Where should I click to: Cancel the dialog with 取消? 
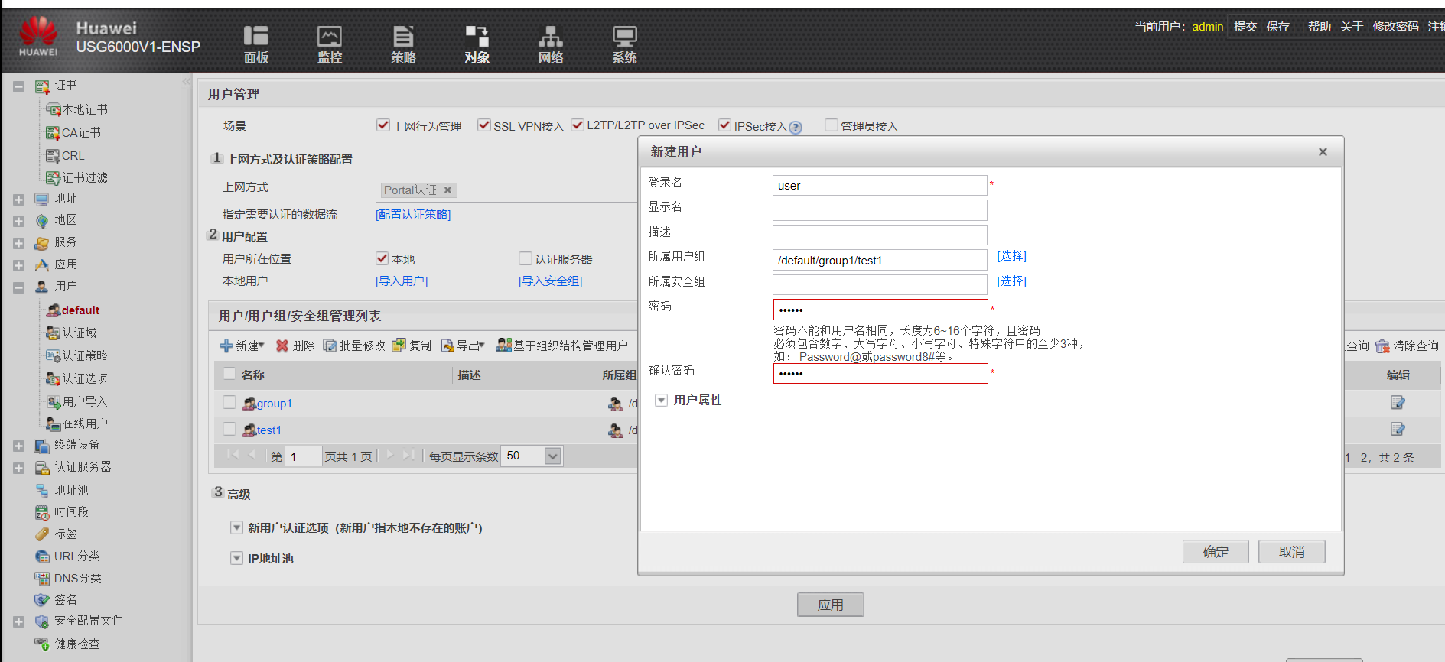tap(1292, 552)
